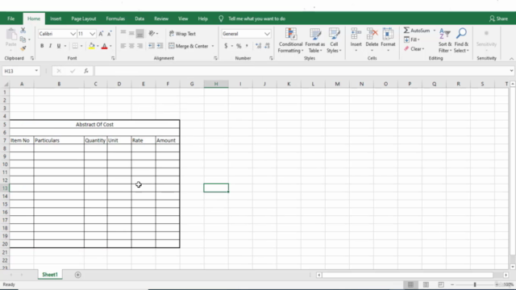The image size is (516, 290).
Task: Open Format as Table dropdown
Action: (315, 40)
